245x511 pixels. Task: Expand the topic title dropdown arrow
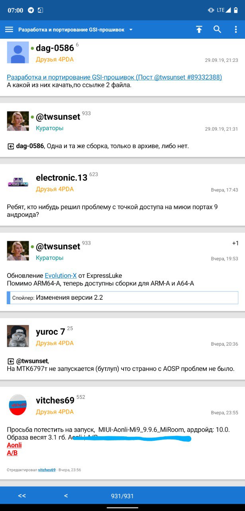(131, 30)
